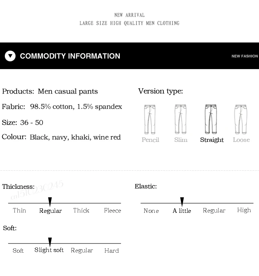The image size is (259, 276).
Task: Click the COMMODITY INFORMATION heading
Action: (70, 56)
